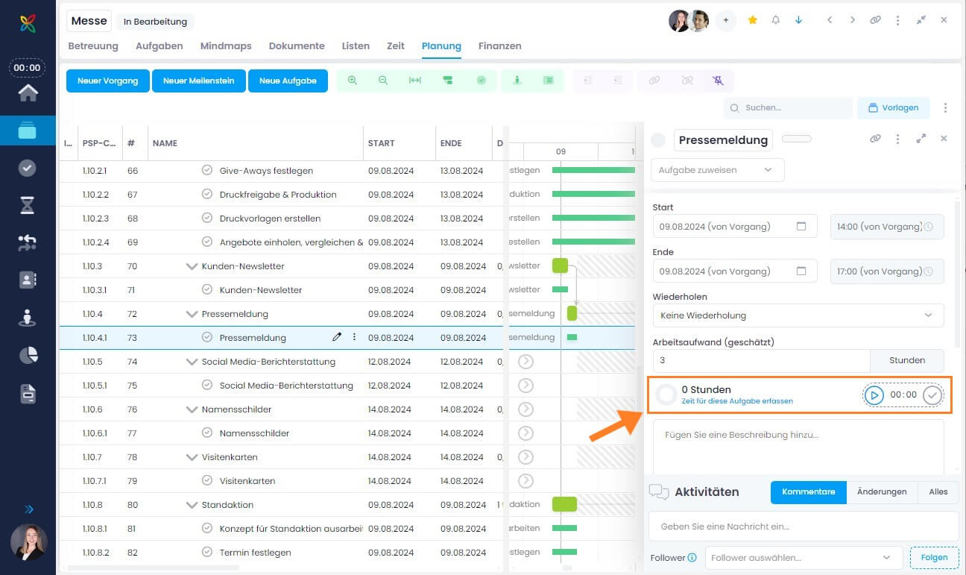Check off Pressemeldung task row 73

(x=207, y=337)
